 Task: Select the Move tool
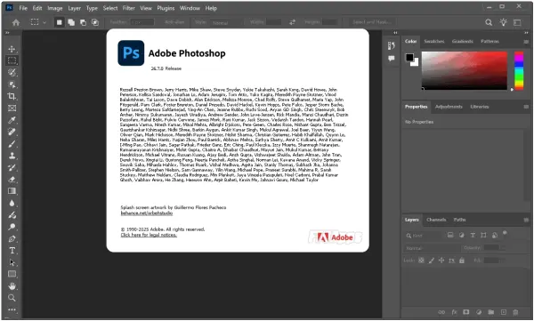tap(12, 49)
